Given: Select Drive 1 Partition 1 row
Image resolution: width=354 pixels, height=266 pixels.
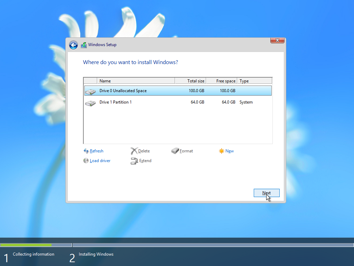Looking at the screenshot, I should pyautogui.click(x=178, y=102).
